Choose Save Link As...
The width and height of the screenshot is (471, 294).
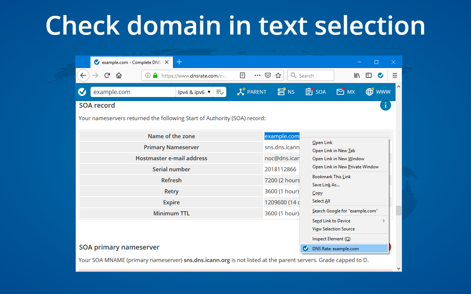(344, 185)
